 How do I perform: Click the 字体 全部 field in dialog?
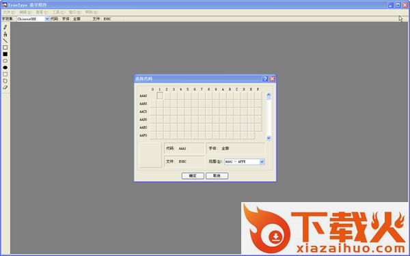(236, 148)
